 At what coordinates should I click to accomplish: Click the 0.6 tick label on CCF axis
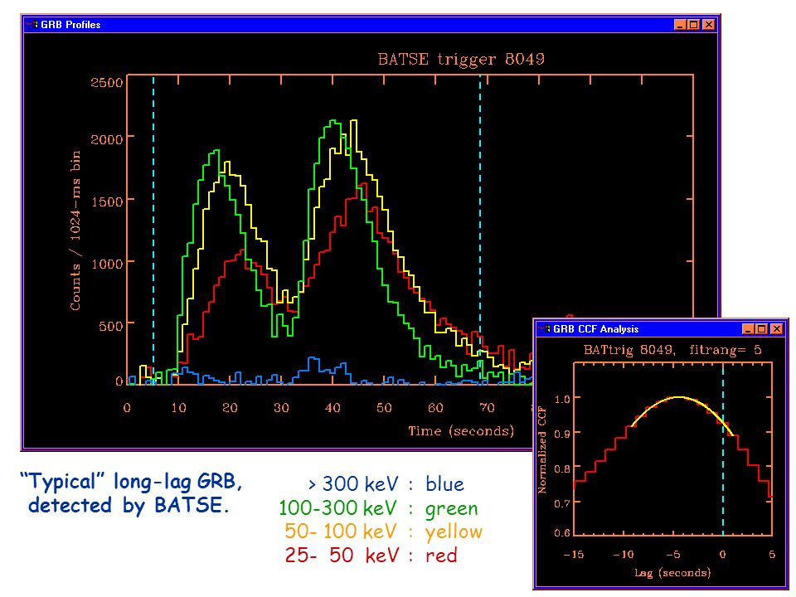[x=562, y=533]
